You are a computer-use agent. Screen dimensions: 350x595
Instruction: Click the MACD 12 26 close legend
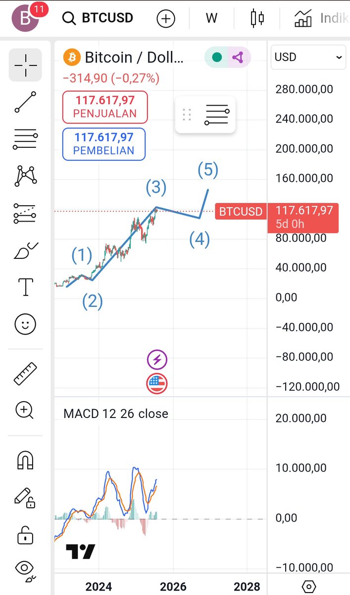point(116,414)
